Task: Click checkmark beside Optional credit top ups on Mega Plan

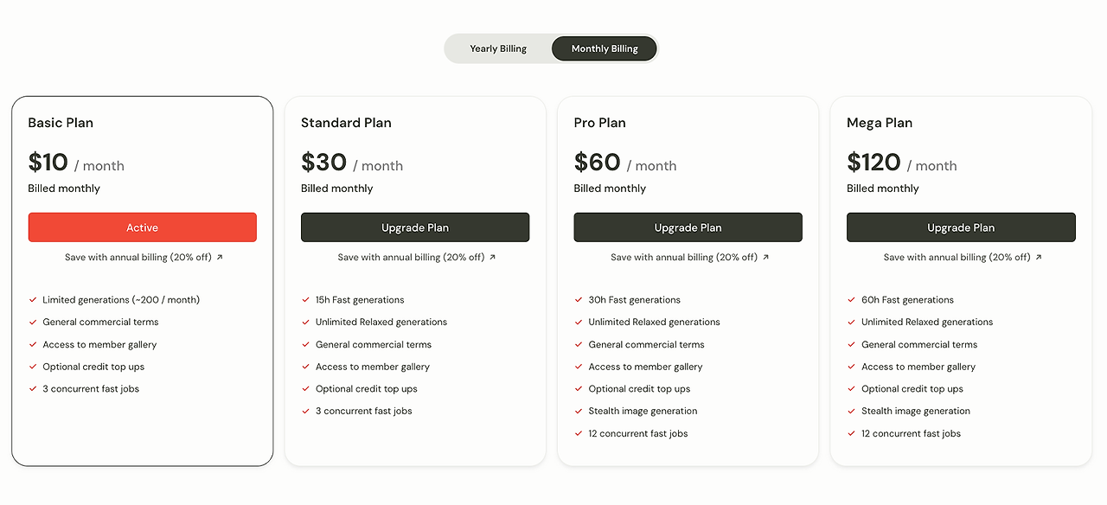Action: 850,388
